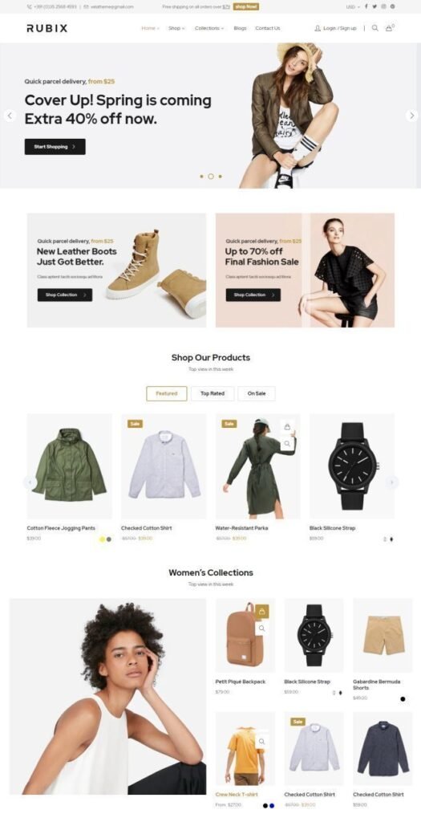This screenshot has width=421, height=822.
Task: Expand the Shop menu dropdown
Action: click(176, 28)
